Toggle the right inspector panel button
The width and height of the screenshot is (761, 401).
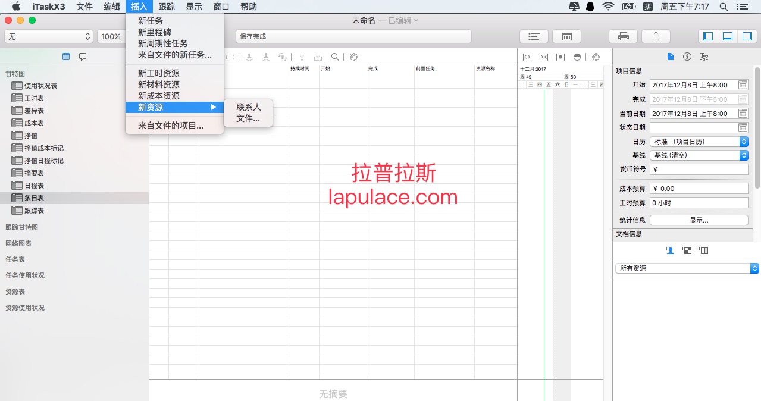pyautogui.click(x=746, y=36)
